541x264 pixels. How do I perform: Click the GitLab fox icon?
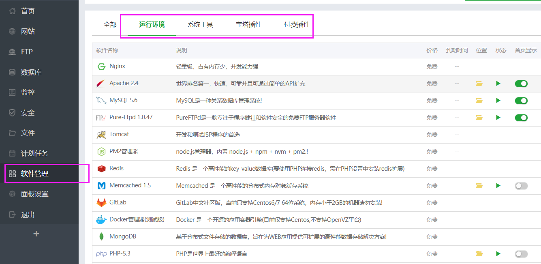tap(101, 203)
